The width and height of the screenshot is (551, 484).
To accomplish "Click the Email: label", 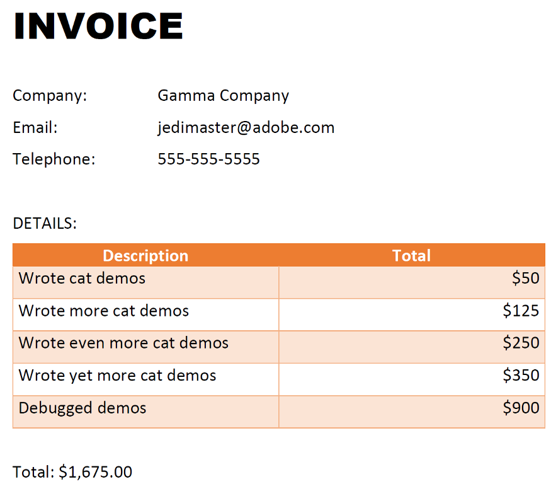I will pos(35,128).
